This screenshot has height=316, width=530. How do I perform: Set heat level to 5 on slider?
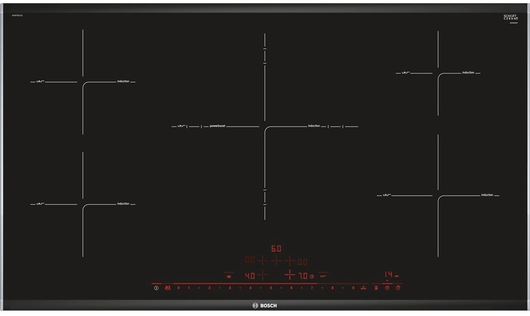[x=271, y=288]
